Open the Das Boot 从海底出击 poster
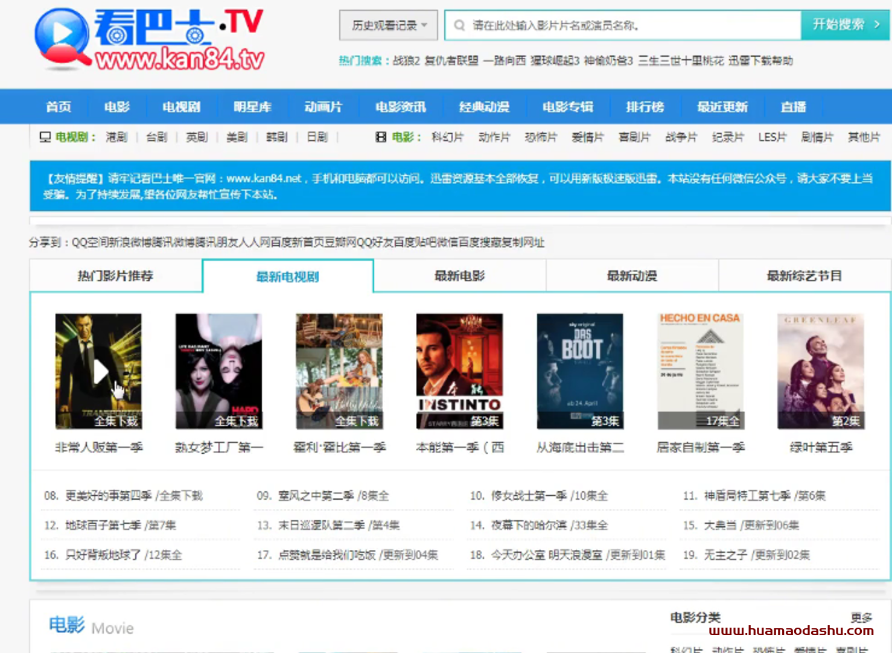Image resolution: width=892 pixels, height=653 pixels. click(x=580, y=371)
